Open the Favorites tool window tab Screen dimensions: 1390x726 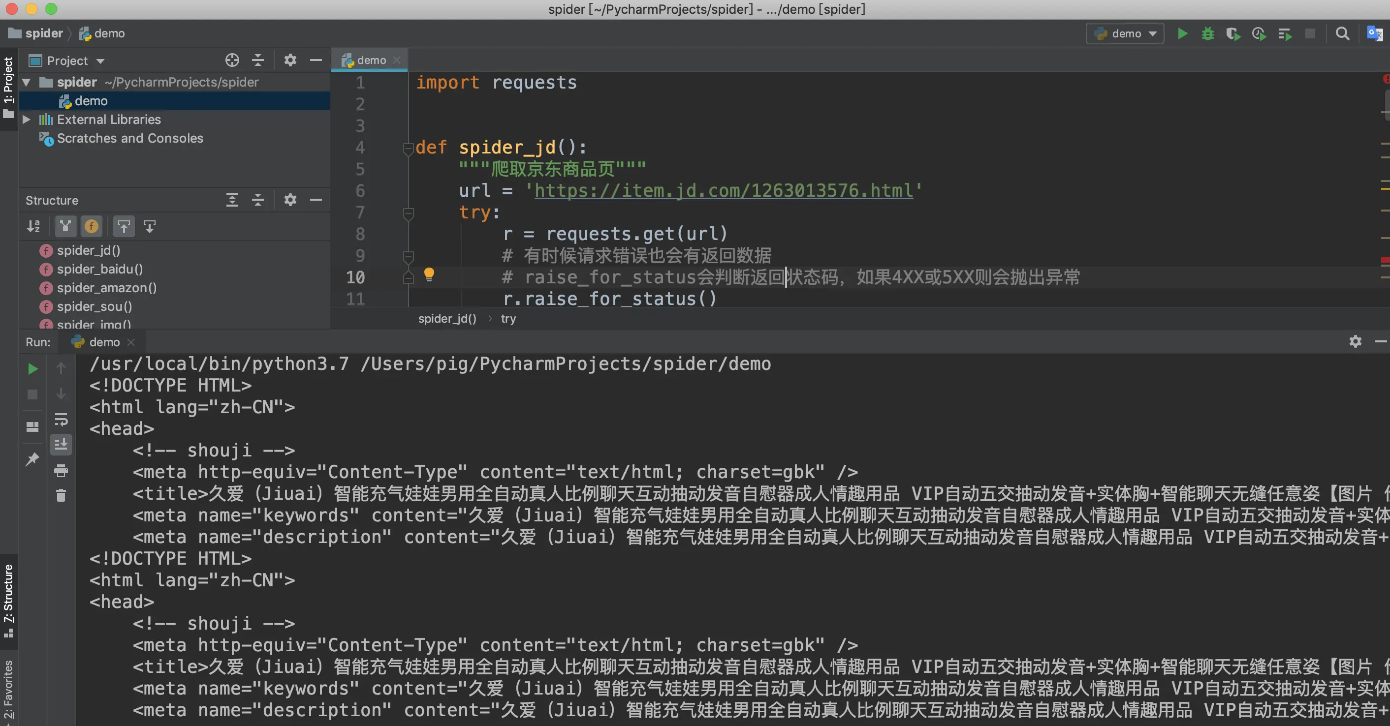[8, 691]
